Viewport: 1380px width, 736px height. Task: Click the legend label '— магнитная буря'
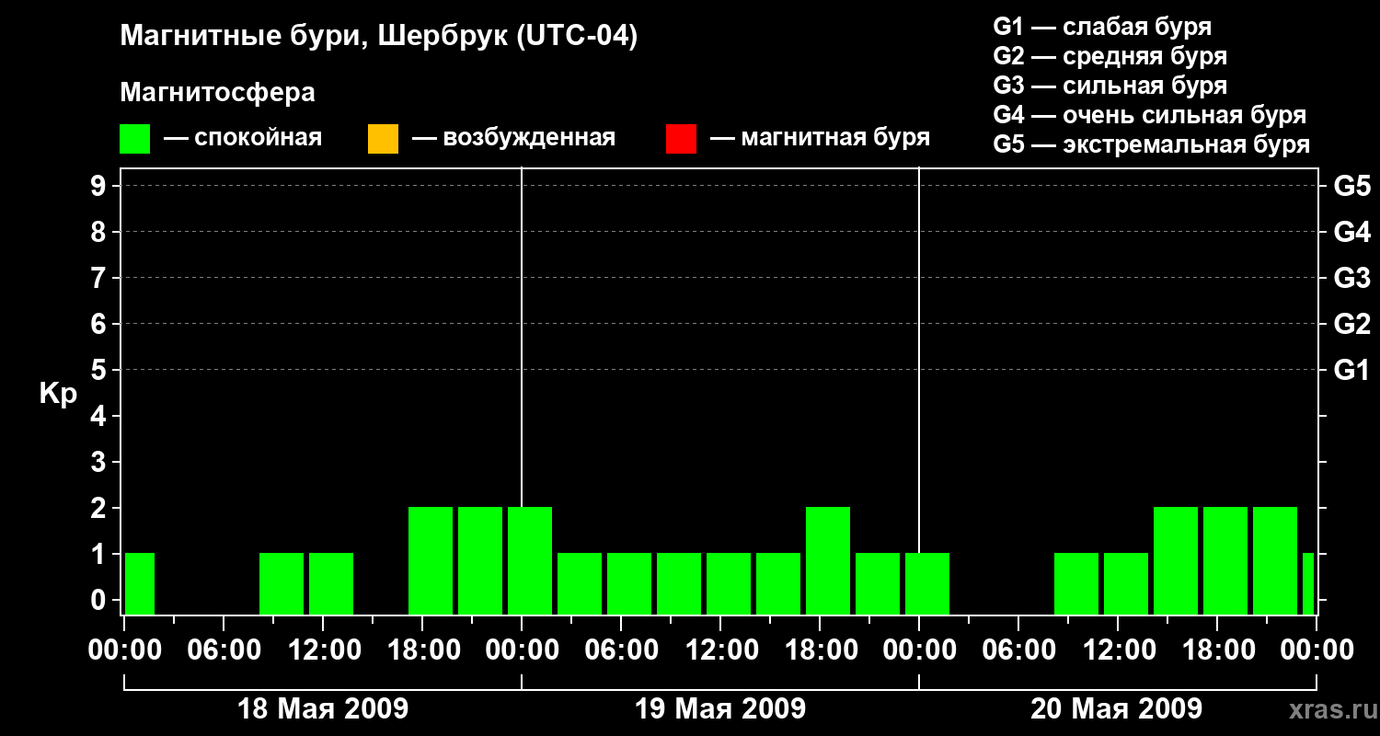(821, 138)
